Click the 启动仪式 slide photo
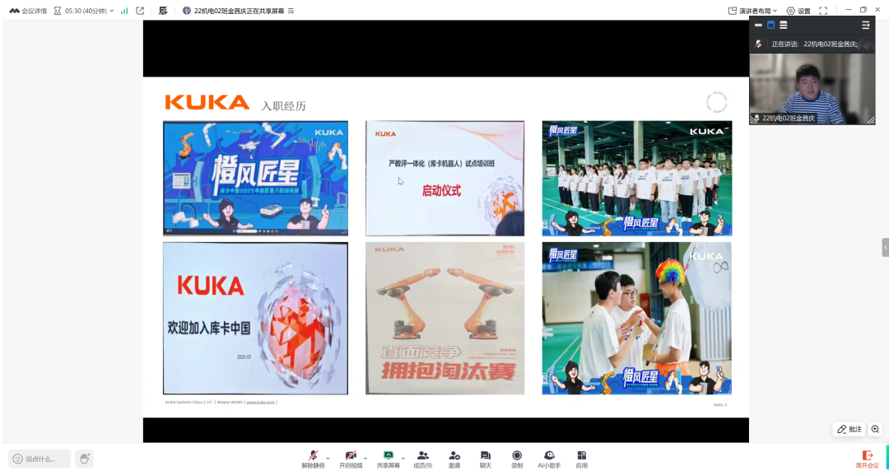Screen dimensions: 889x471 (445, 178)
